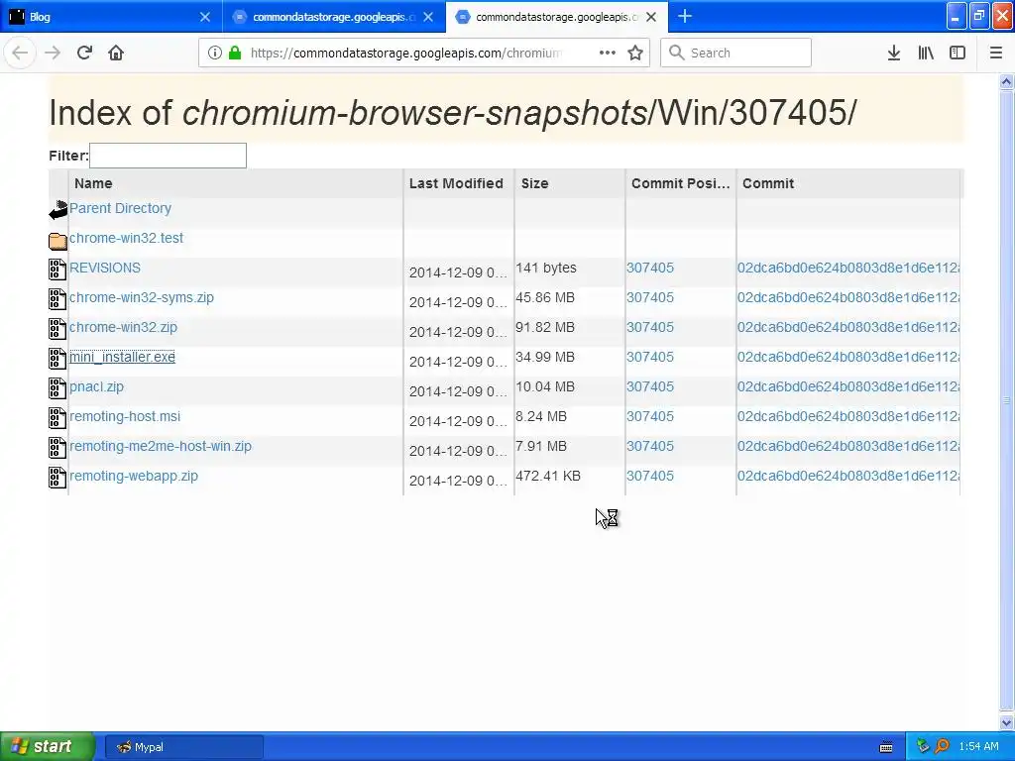Click the browser Forward arrow button
Image resolution: width=1015 pixels, height=761 pixels.
[x=53, y=54]
